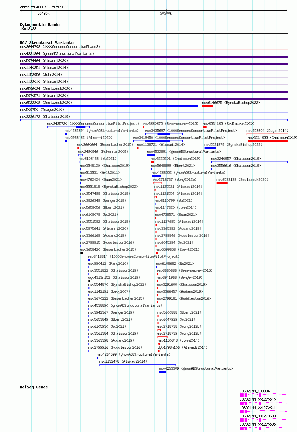The width and height of the screenshot is (297, 432).
Task: Click the red nsv6146675 variant bar
Action: point(208,106)
